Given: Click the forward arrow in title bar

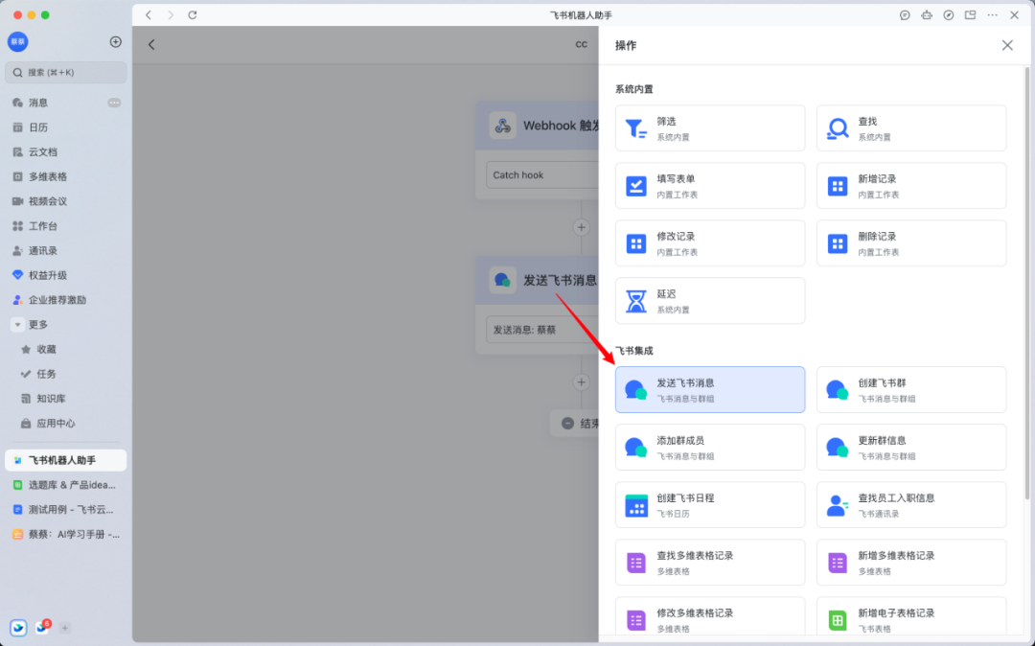Looking at the screenshot, I should point(171,14).
